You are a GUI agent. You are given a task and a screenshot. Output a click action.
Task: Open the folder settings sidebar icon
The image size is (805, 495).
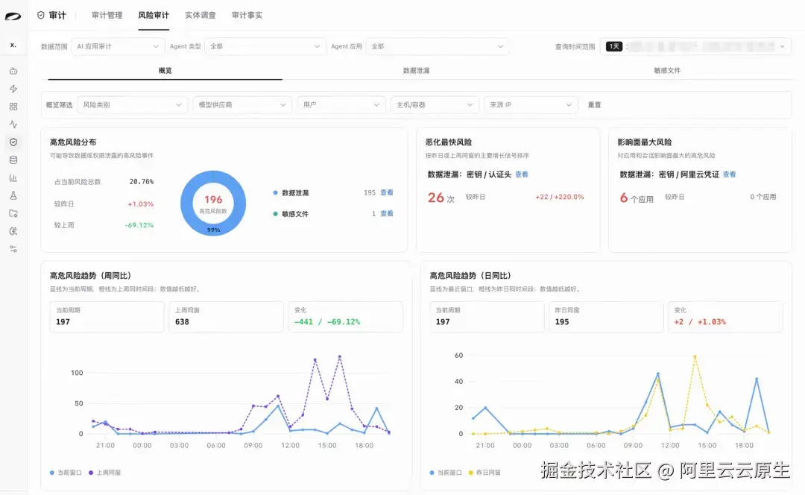13,213
